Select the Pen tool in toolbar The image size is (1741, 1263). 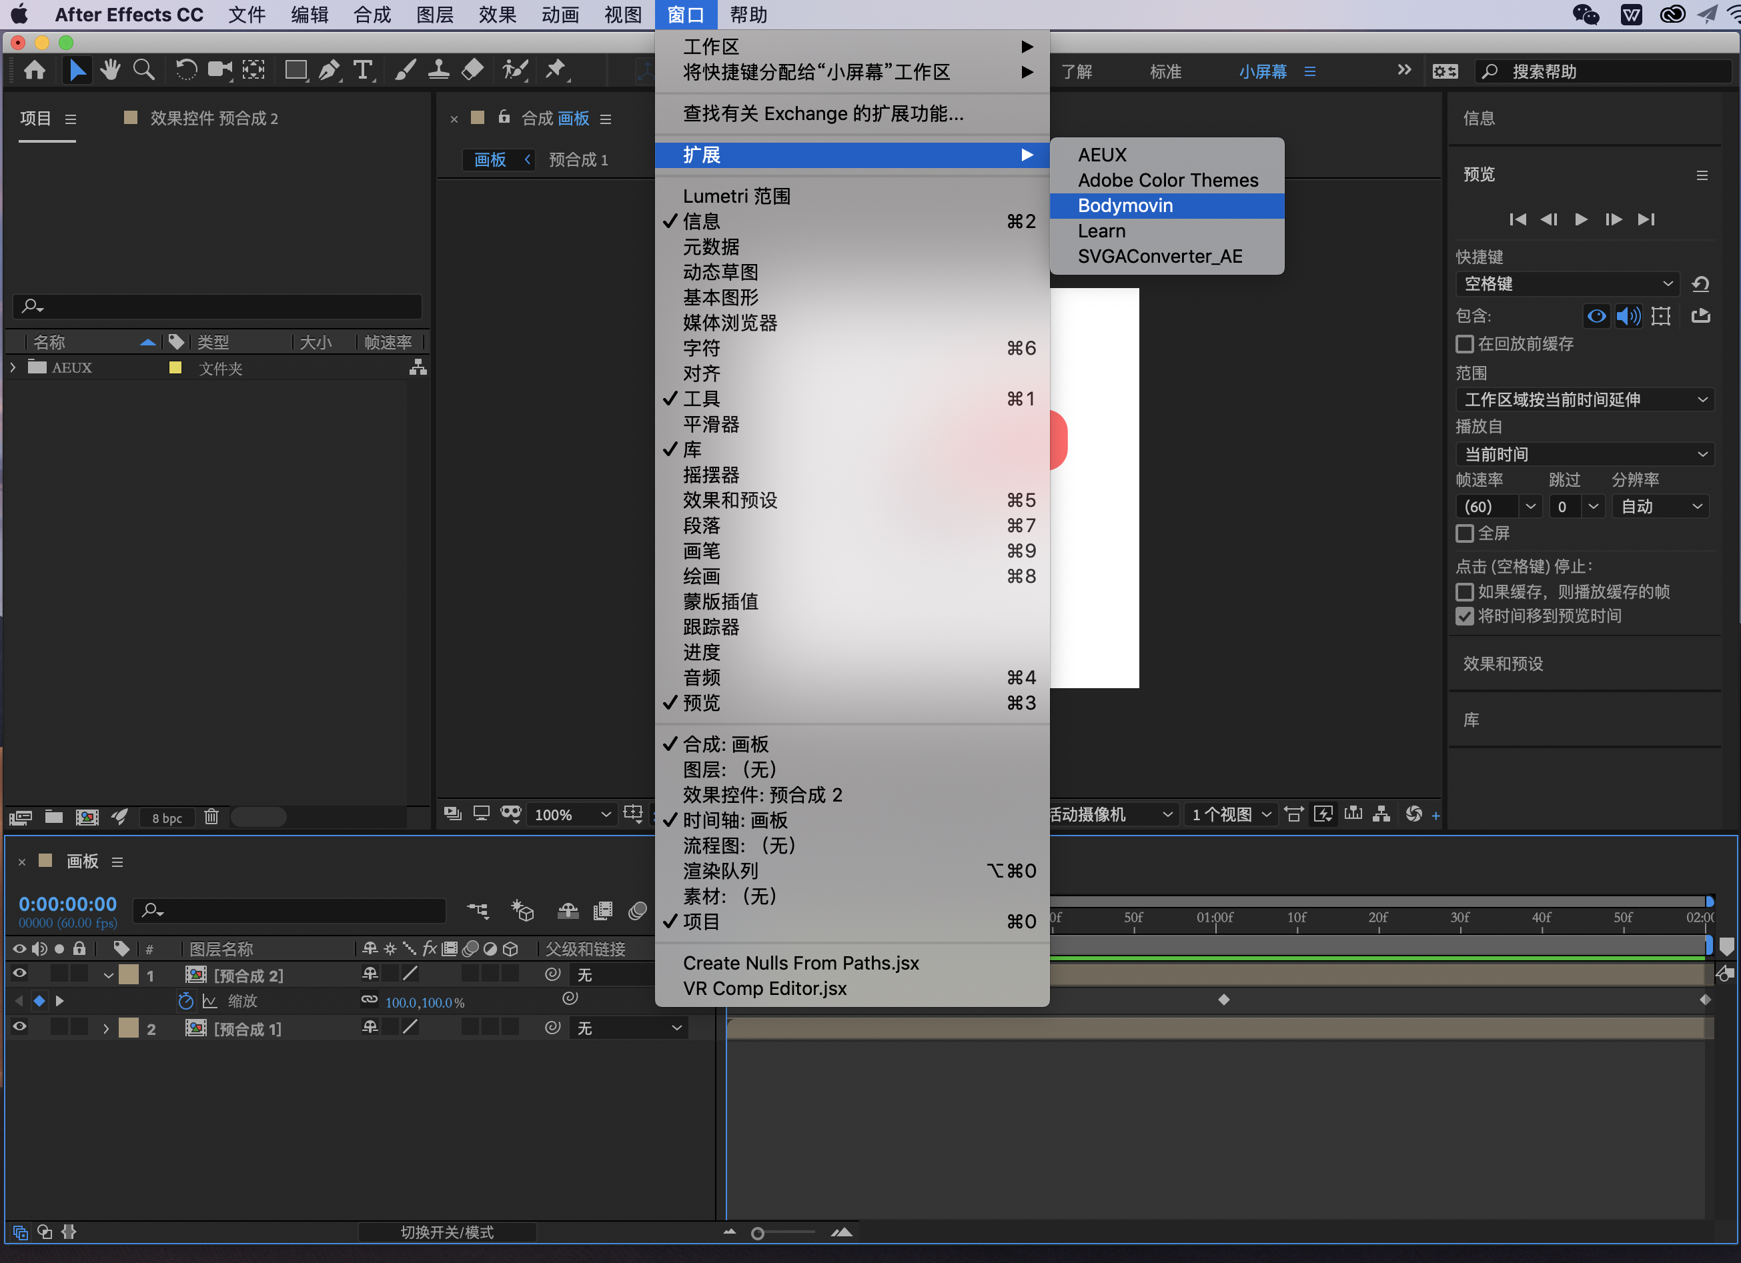click(329, 70)
